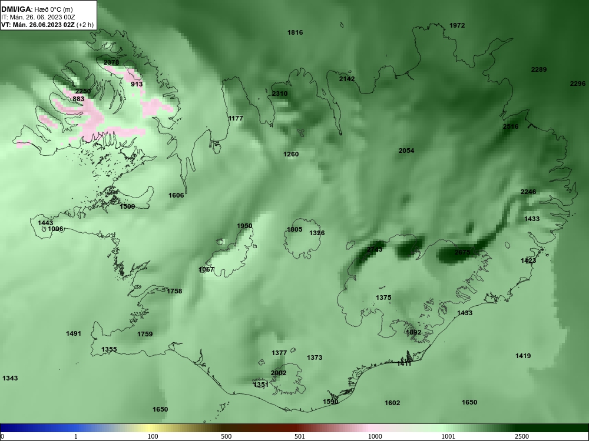Viewport: 589px width, 441px height.
Task: Select the 2310 value on the northern peninsula
Action: 280,93
